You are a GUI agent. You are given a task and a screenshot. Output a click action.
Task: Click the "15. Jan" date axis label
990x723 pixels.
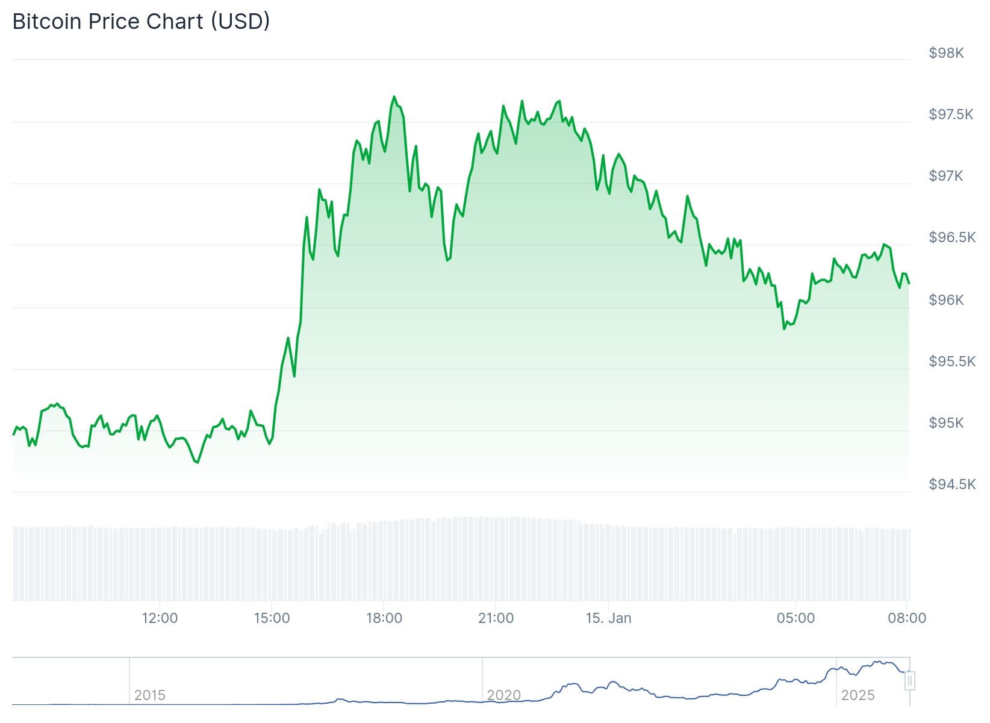[608, 618]
